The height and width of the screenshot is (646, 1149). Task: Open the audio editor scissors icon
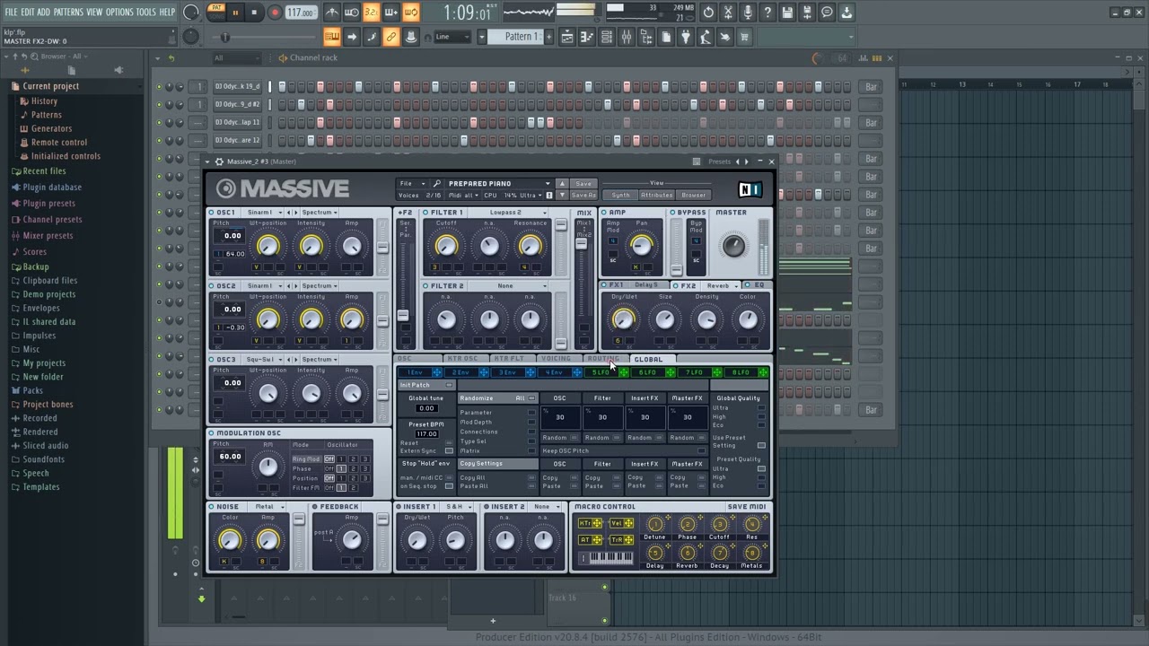[728, 13]
